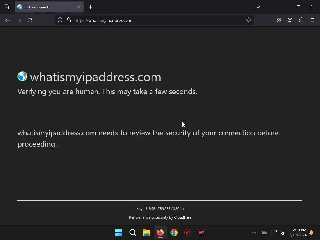The image size is (320, 240).
Task: Expand the list all tabs dropdown
Action: (258, 7)
